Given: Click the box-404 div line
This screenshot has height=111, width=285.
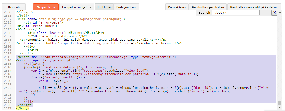Looking at the screenshot, I should 66,33.
